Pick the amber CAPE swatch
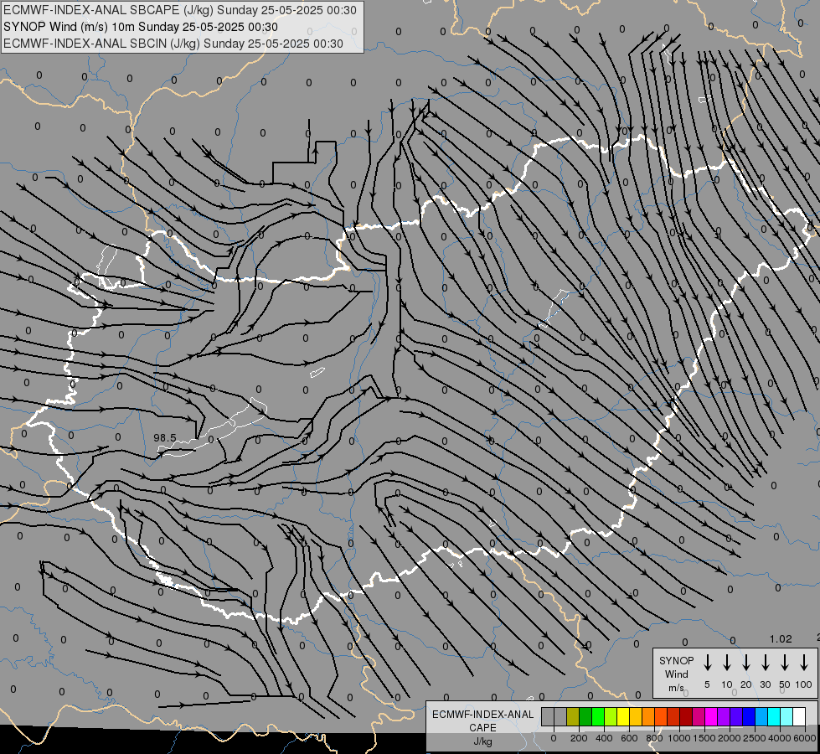Screen dimensions: 820x754 [x=636, y=716]
